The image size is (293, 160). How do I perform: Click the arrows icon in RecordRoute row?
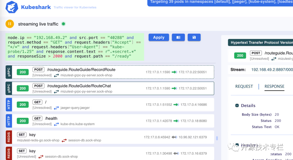pyautogui.click(x=56, y=75)
